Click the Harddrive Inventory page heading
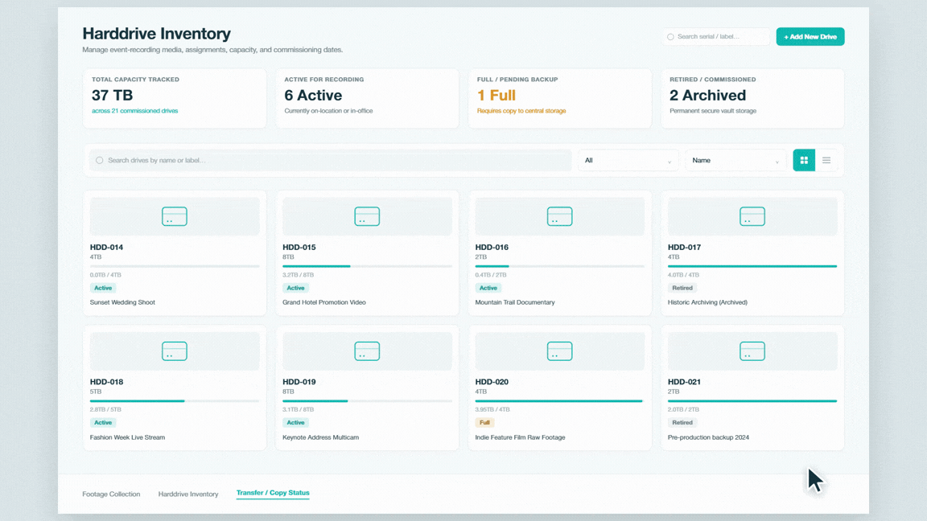Viewport: 927px width, 521px height. pos(157,34)
